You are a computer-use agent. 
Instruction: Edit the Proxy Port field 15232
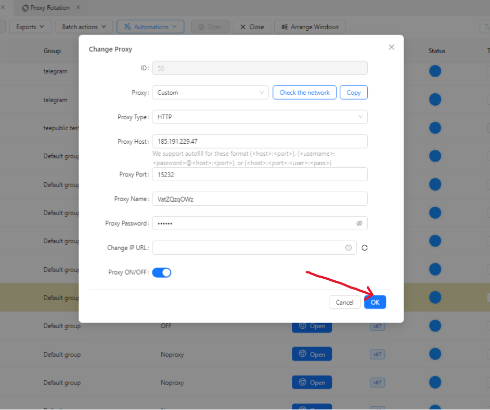pyautogui.click(x=260, y=175)
